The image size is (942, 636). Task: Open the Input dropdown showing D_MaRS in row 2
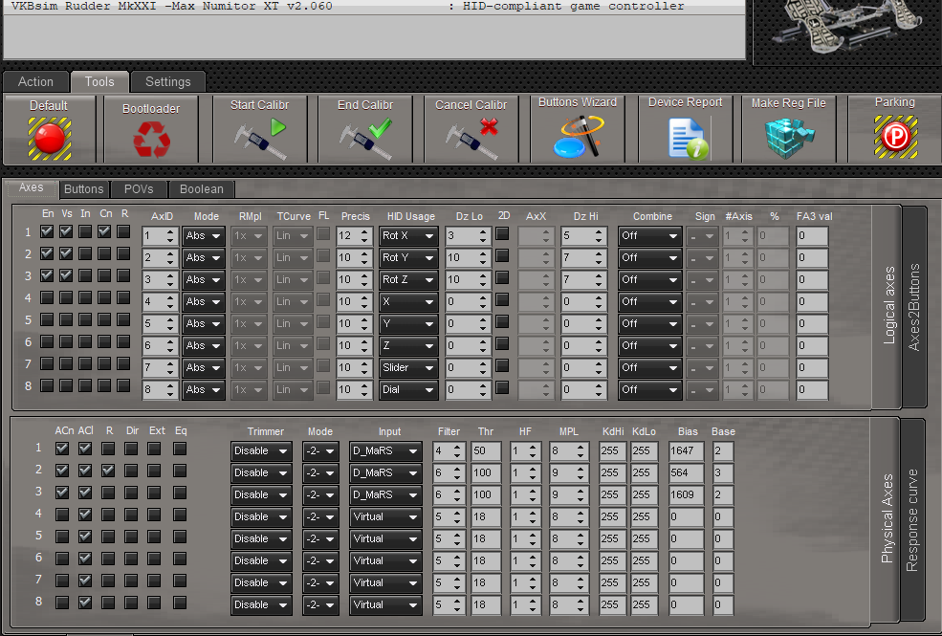[x=385, y=472]
